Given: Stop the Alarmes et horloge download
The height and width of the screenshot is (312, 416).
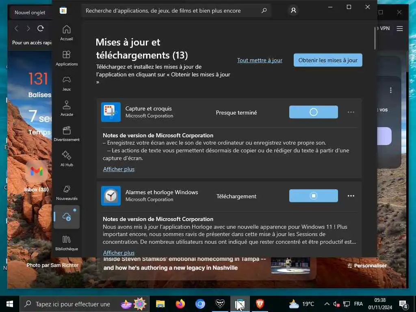Looking at the screenshot, I should click(x=313, y=196).
